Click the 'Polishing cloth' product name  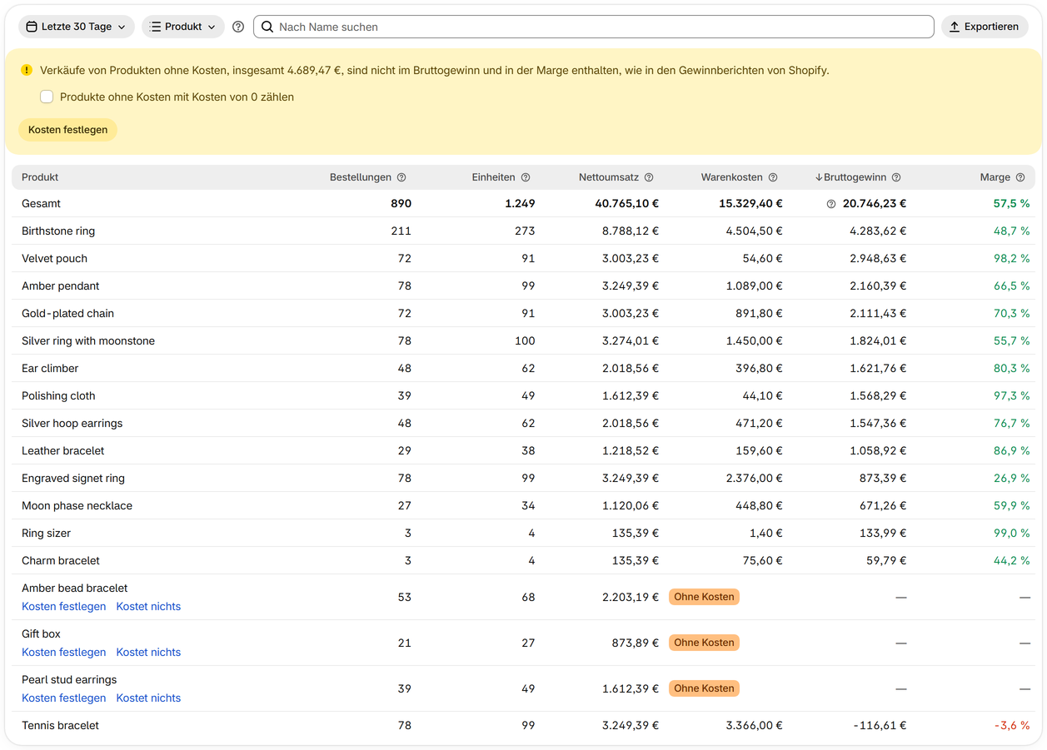(58, 395)
